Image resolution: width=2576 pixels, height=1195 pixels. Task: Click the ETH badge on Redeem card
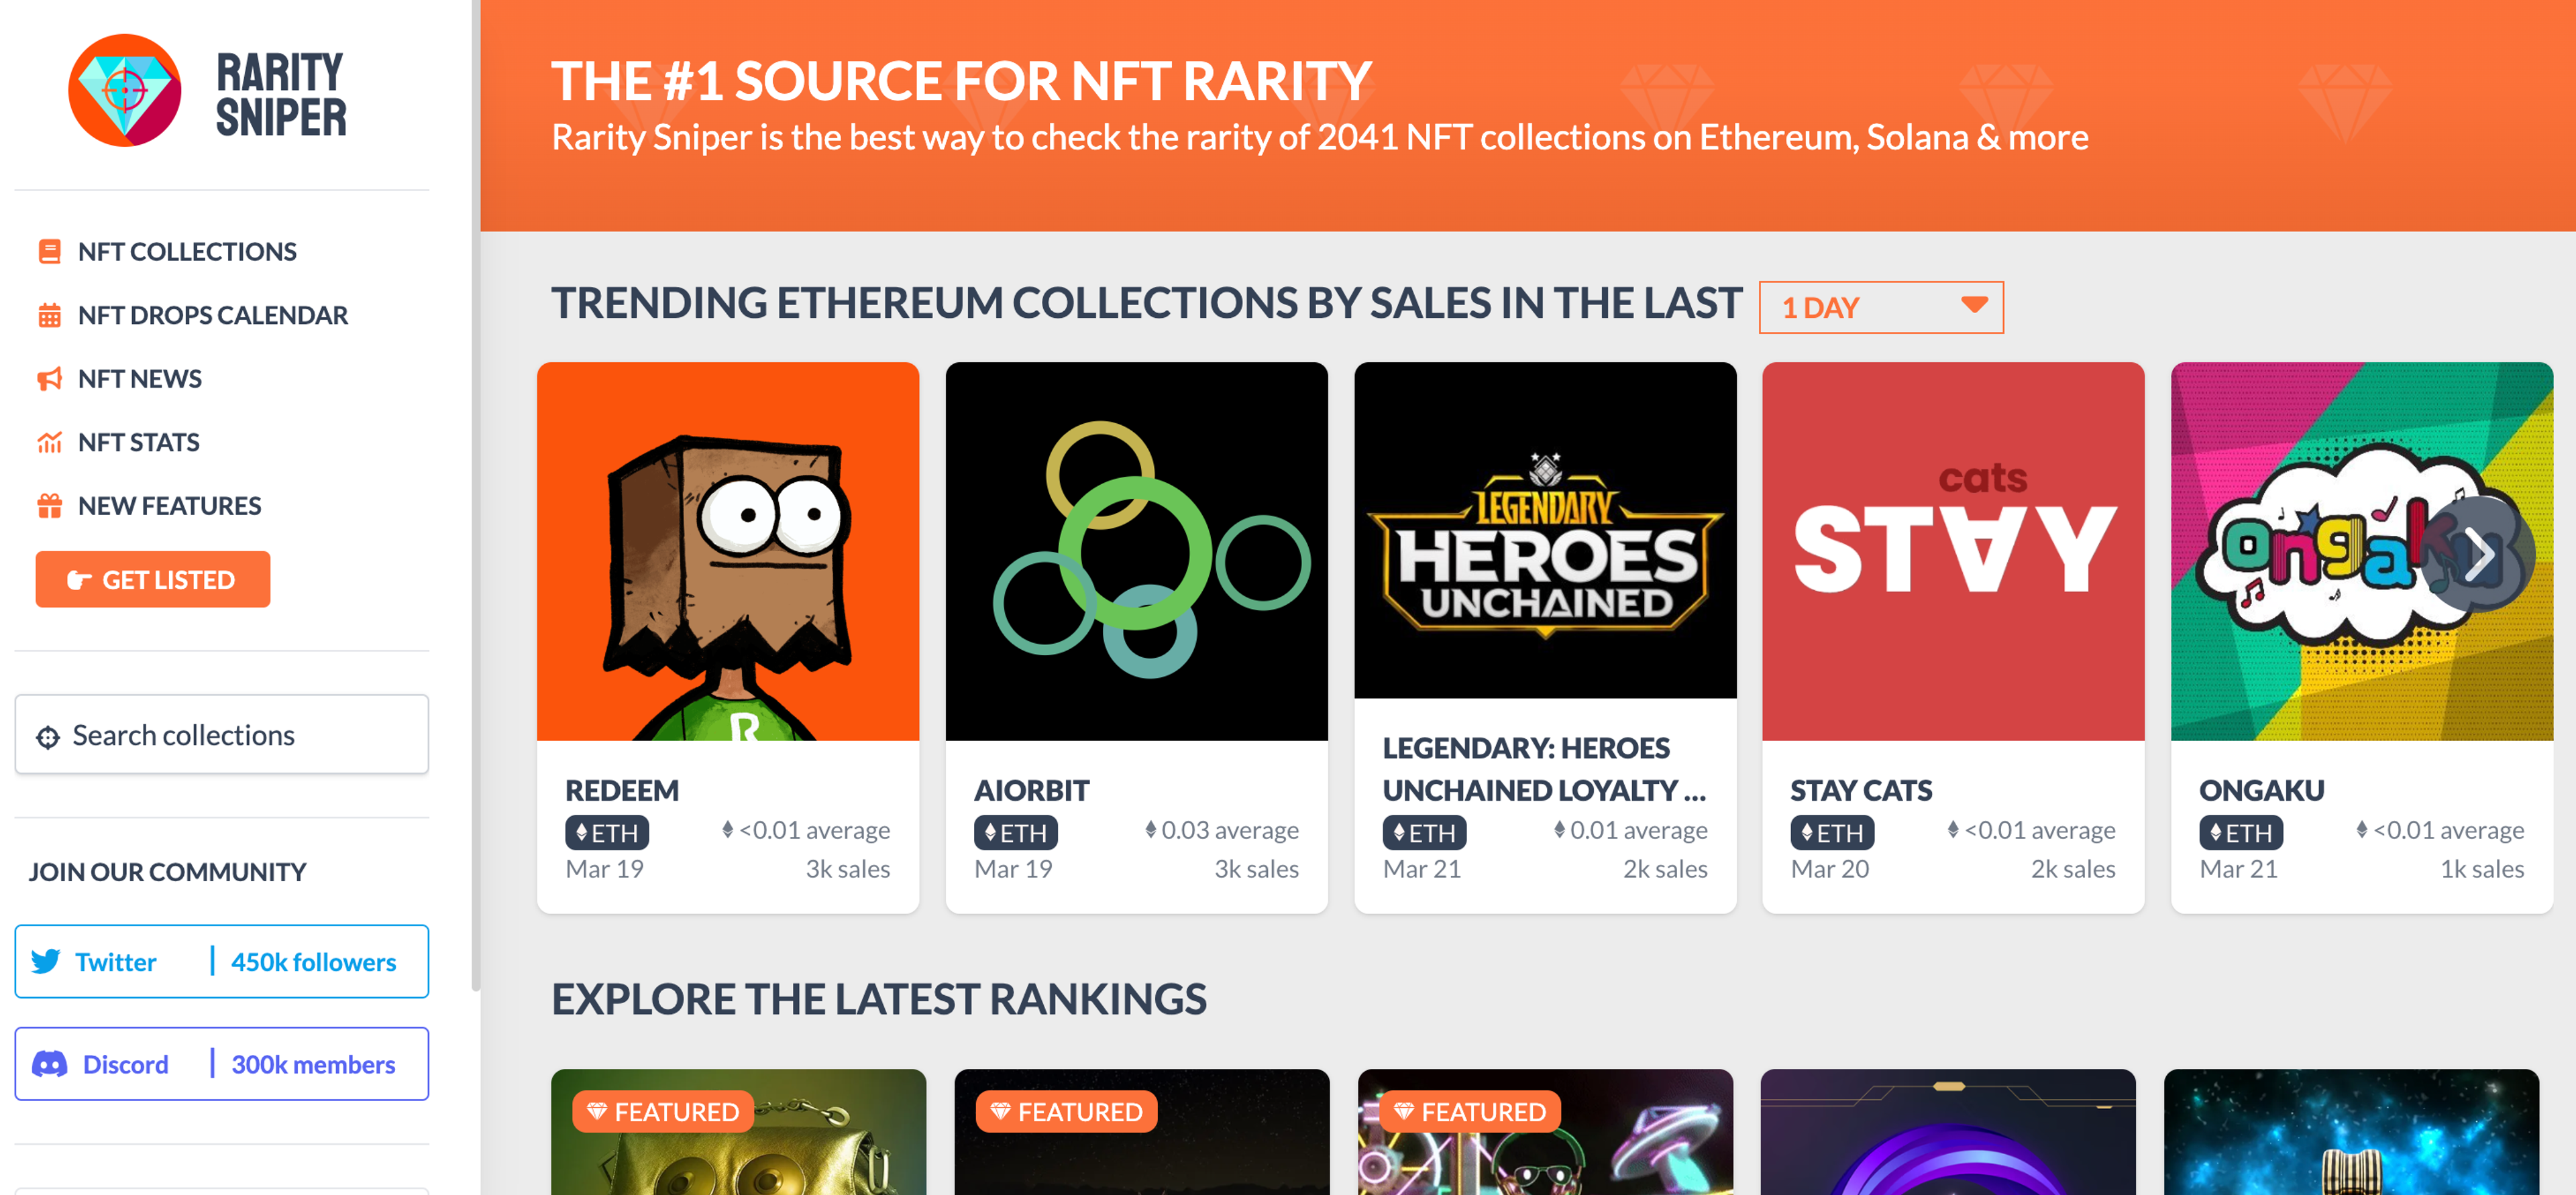(607, 832)
